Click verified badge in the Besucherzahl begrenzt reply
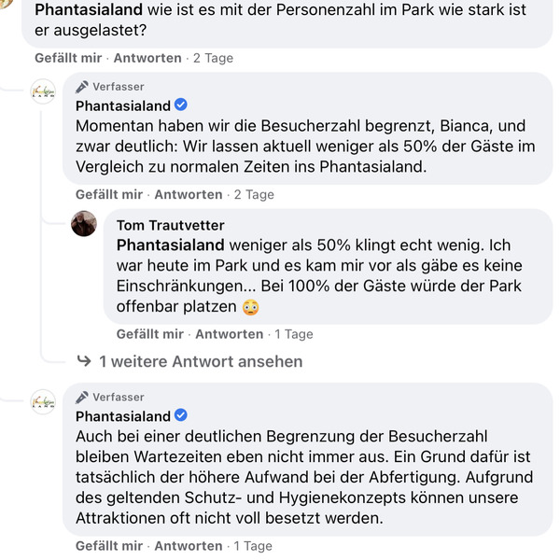560x560 pixels. pos(182,105)
